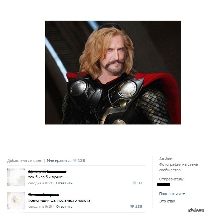Click the heart icon next to Мне нравится
206x214 pixels.
click(x=75, y=160)
